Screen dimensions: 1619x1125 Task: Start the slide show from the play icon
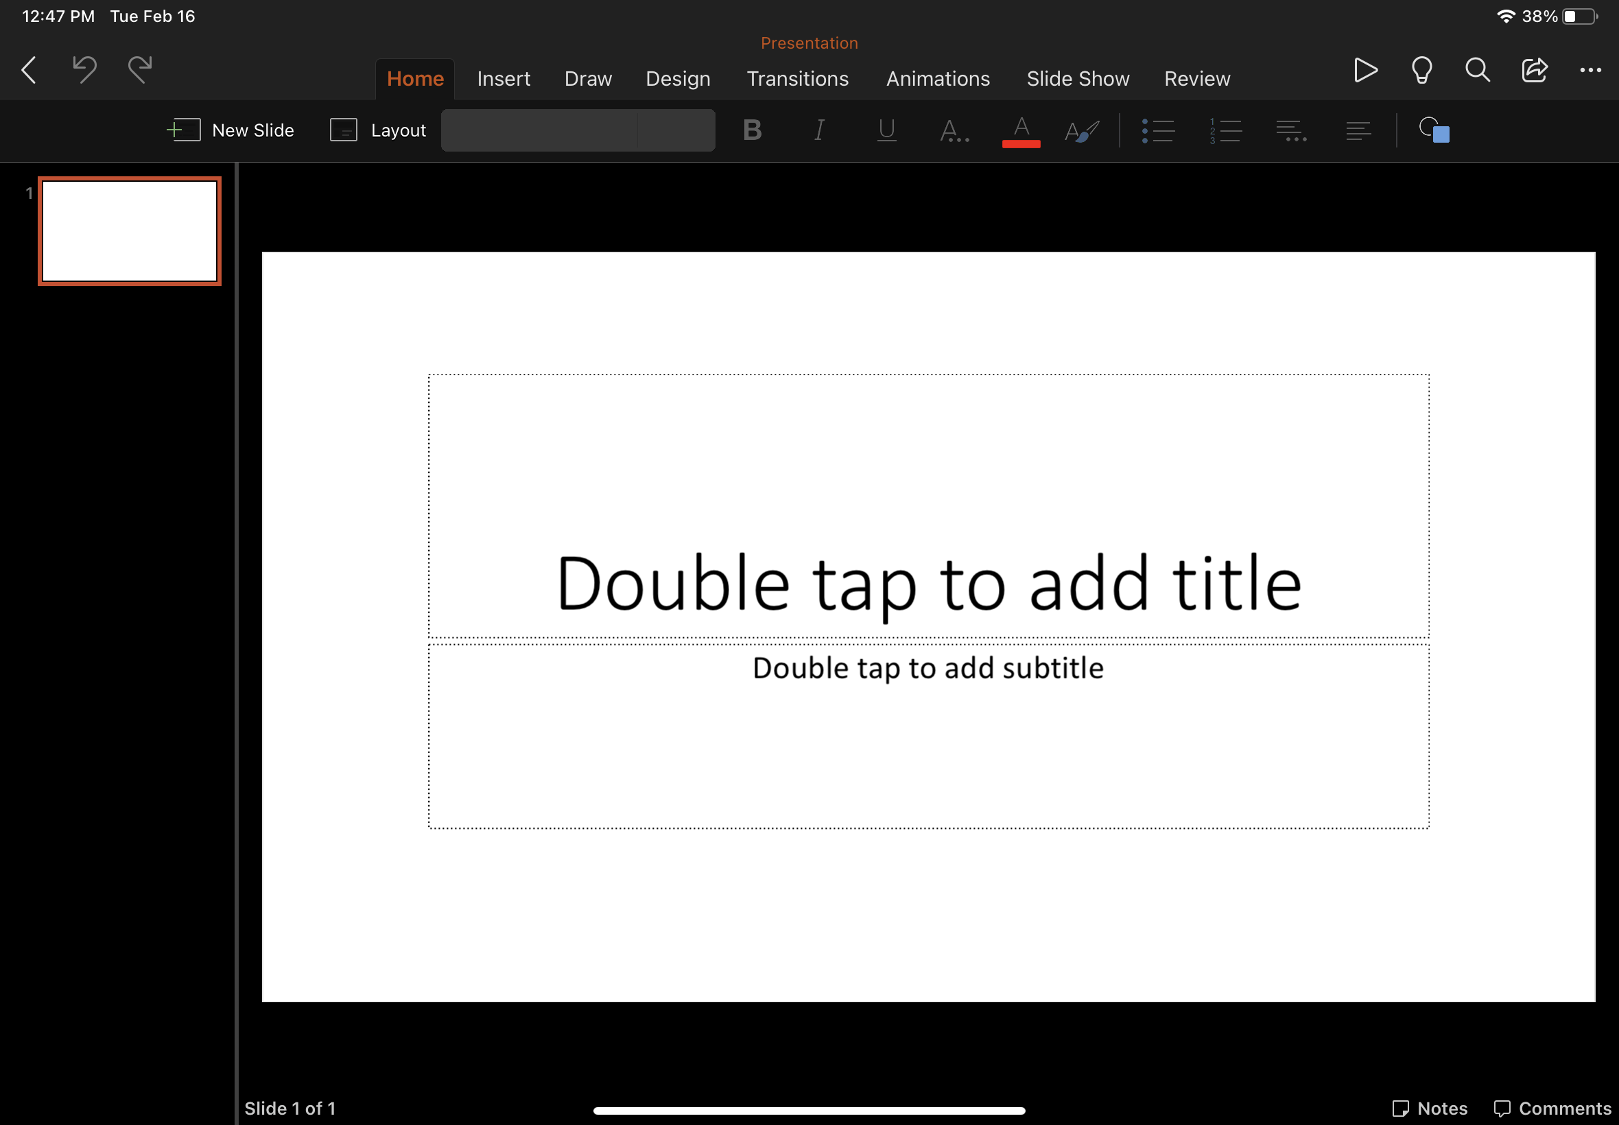[x=1364, y=70]
